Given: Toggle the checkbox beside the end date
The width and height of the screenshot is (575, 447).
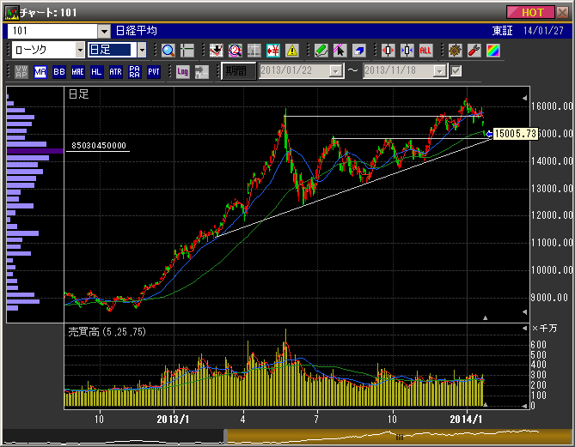Looking at the screenshot, I should point(456,71).
